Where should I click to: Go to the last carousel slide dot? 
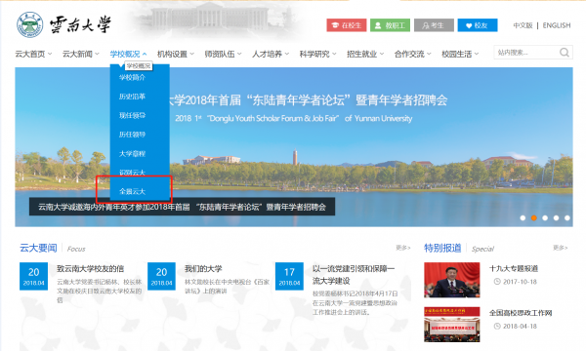[x=567, y=217]
